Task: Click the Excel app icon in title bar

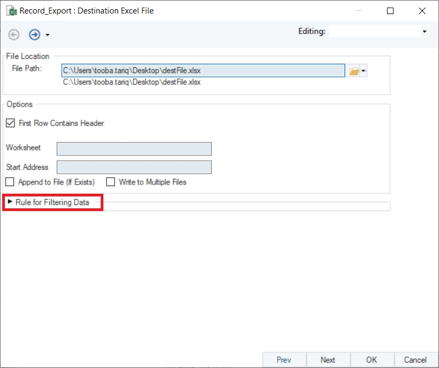Action: point(10,11)
